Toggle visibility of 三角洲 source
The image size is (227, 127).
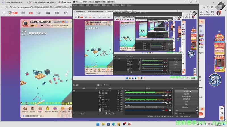118,104
